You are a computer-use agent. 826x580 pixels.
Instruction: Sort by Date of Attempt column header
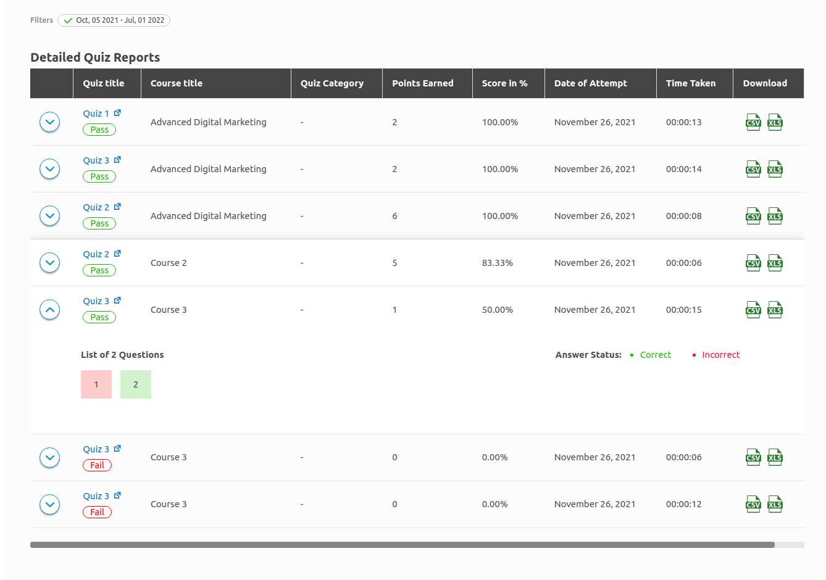pyautogui.click(x=590, y=83)
